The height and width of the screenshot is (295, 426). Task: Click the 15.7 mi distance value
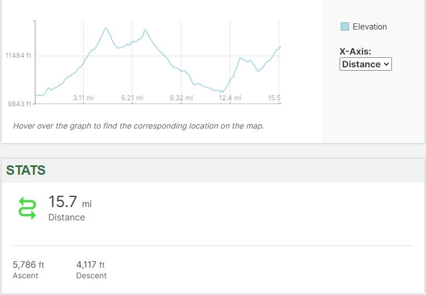[x=70, y=202]
